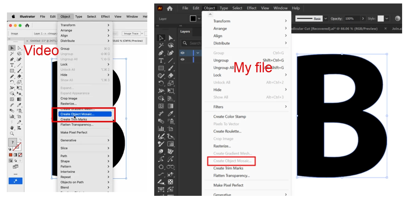Select the Selection tool in My file window
This screenshot has height=199, width=414.
coord(161,38)
